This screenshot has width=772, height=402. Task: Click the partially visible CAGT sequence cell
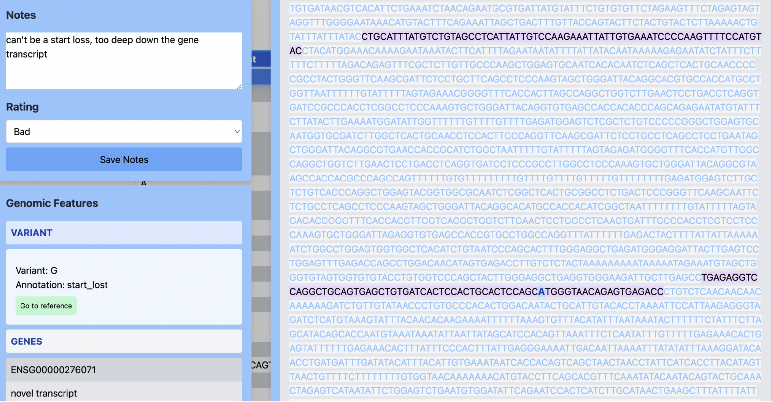point(261,365)
